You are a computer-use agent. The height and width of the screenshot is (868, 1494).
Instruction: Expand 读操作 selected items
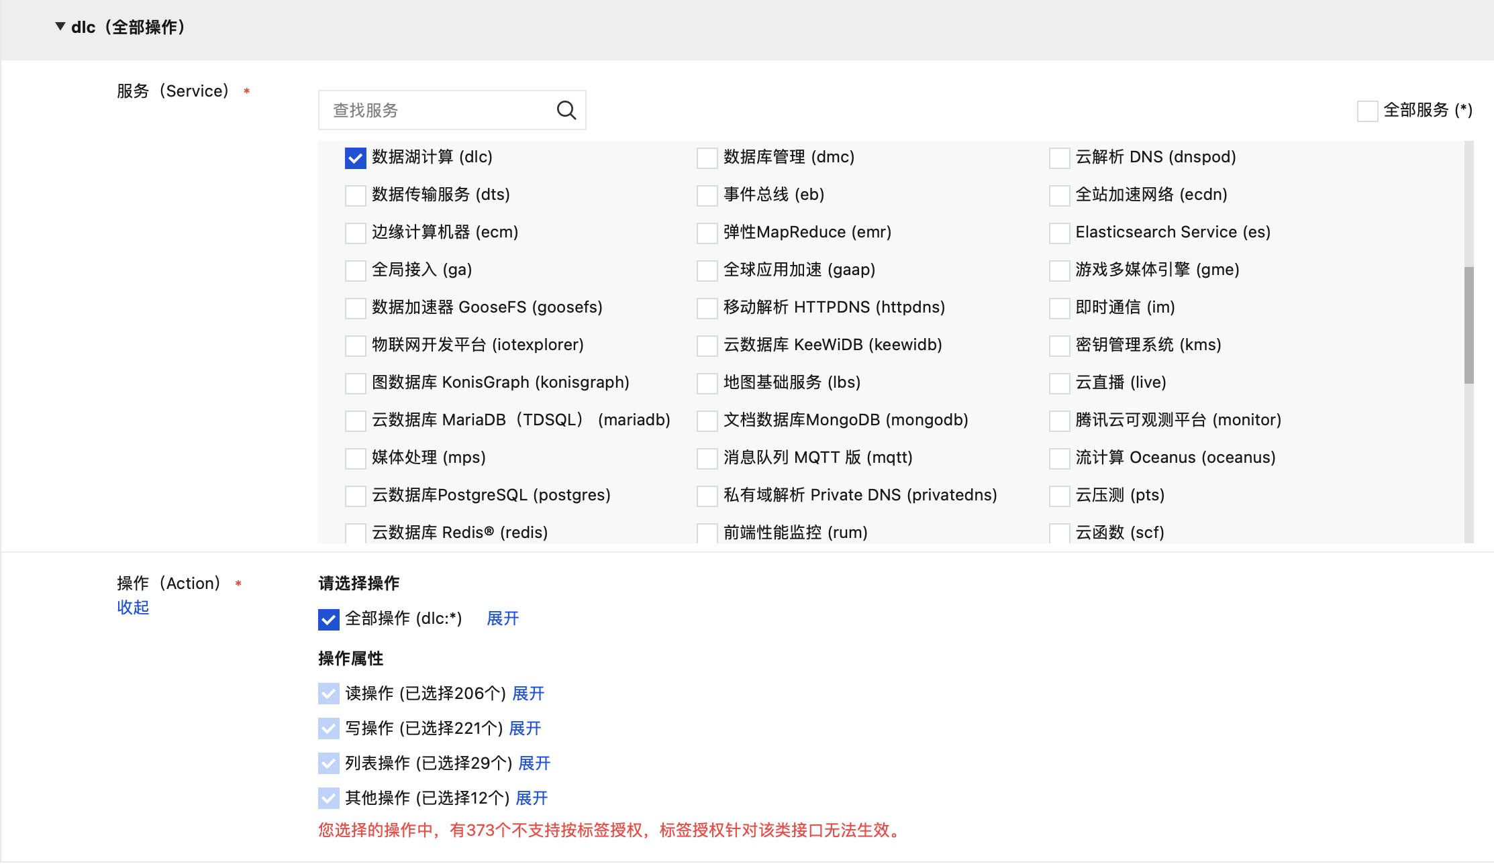point(528,694)
